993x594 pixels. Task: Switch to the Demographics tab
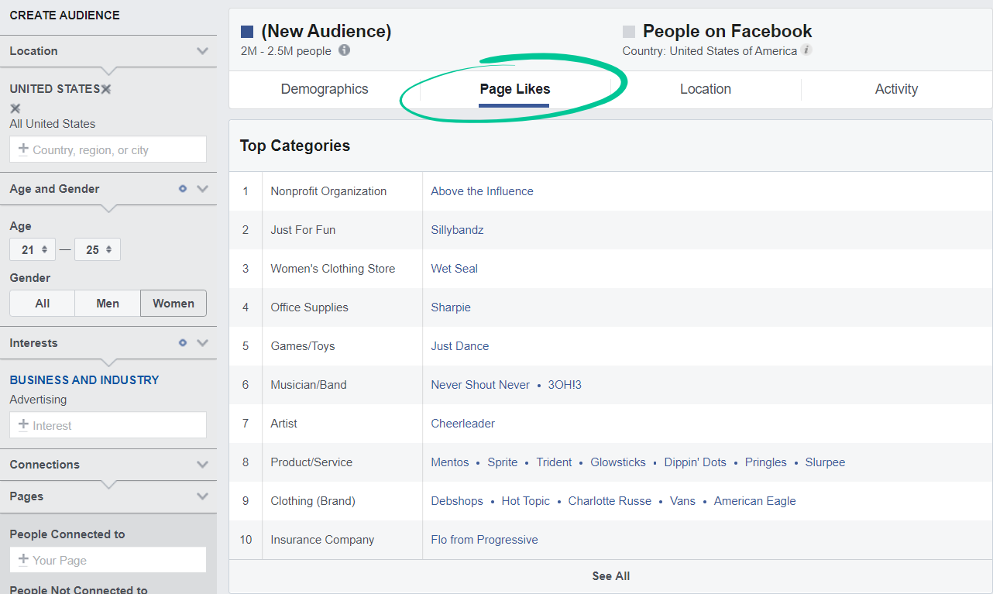(x=325, y=89)
